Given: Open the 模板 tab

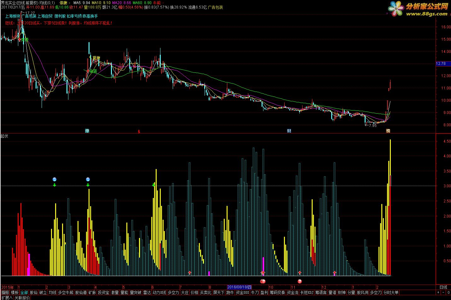Looking at the screenshot, I should click(15, 292).
